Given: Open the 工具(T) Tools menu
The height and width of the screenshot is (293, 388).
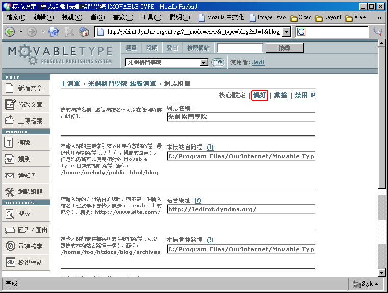Looking at the screenshot, I should point(151,17).
